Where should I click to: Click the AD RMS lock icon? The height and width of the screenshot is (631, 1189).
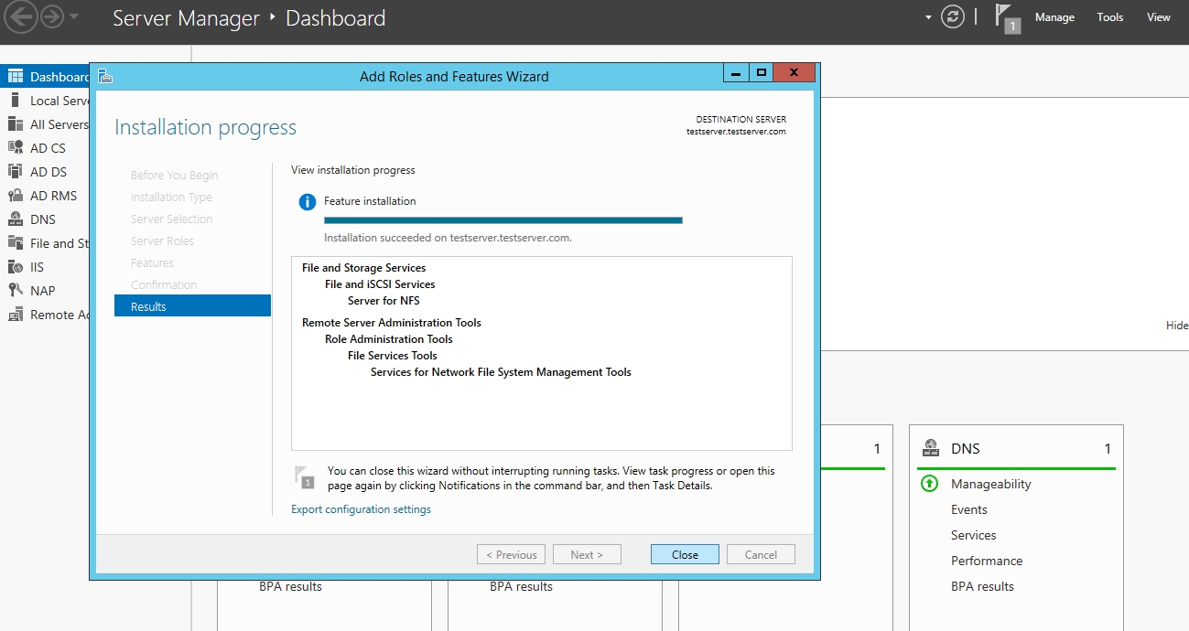pyautogui.click(x=16, y=196)
